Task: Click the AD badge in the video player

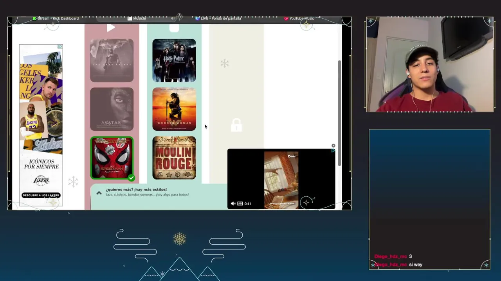Action: point(240,203)
